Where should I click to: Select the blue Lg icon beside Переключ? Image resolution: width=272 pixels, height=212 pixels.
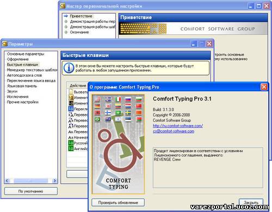click(71, 109)
